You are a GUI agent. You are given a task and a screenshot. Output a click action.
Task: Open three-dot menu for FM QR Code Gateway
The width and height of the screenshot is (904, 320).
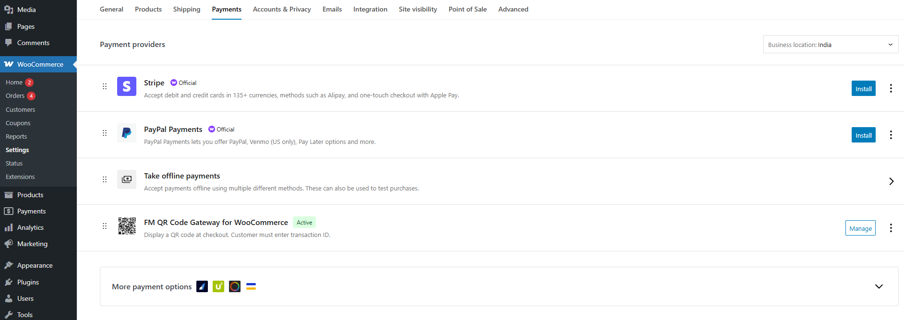(891, 228)
